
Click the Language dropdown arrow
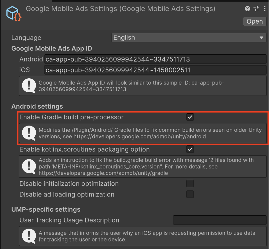coord(261,38)
